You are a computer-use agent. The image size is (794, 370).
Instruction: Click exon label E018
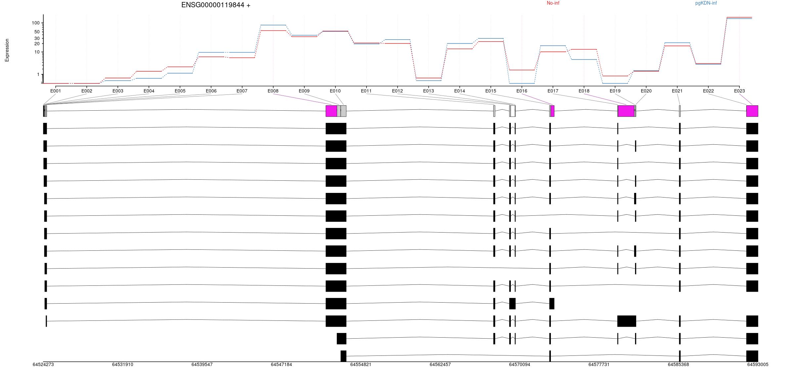584,91
